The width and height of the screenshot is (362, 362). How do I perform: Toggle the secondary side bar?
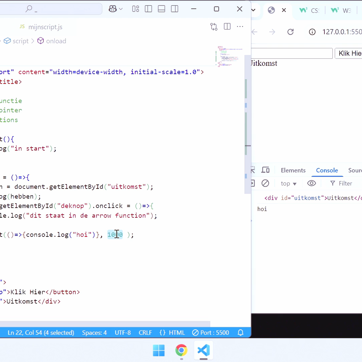pyautogui.click(x=175, y=9)
